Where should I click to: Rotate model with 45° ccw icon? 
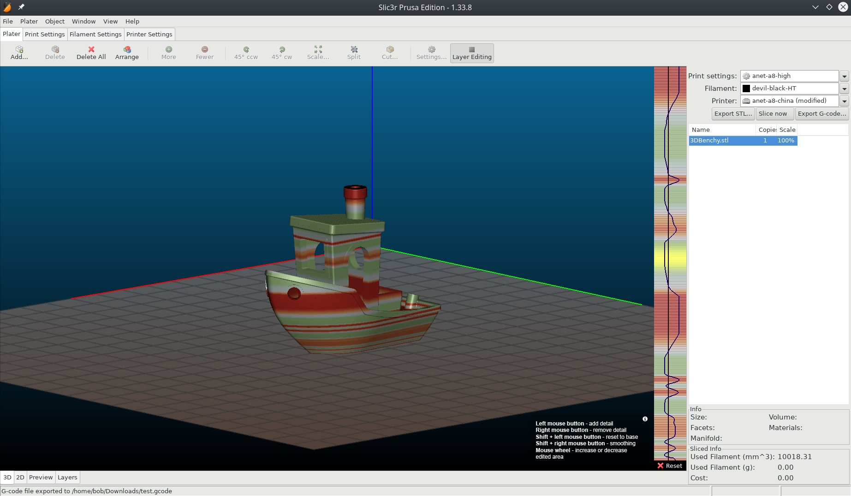(x=246, y=49)
